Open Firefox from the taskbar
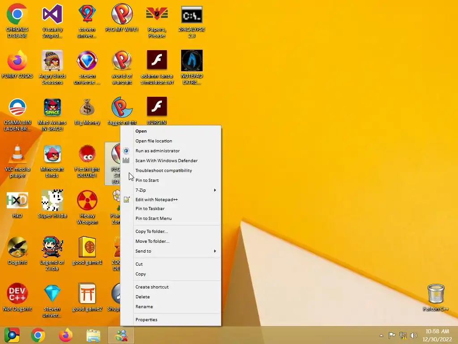This screenshot has width=458, height=344. point(65,335)
